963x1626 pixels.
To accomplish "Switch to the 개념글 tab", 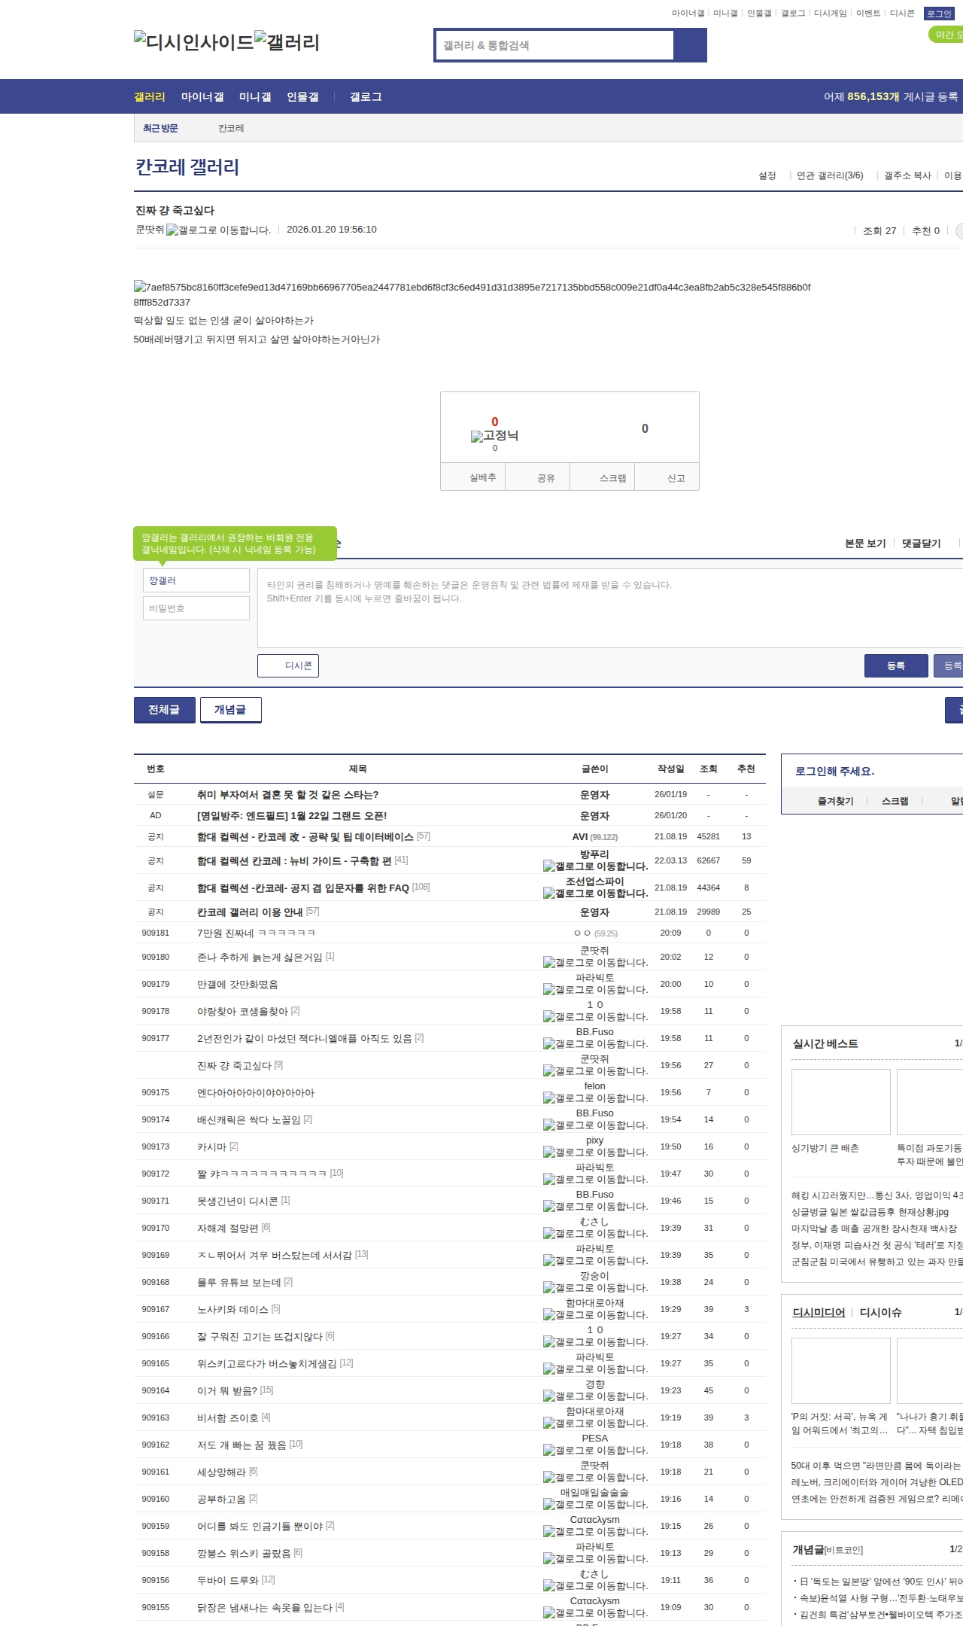I will click(230, 710).
